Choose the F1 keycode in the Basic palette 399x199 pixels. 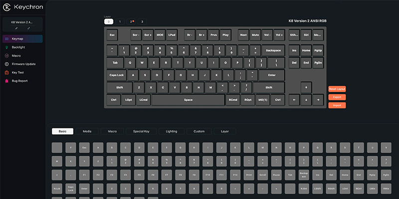point(84,175)
